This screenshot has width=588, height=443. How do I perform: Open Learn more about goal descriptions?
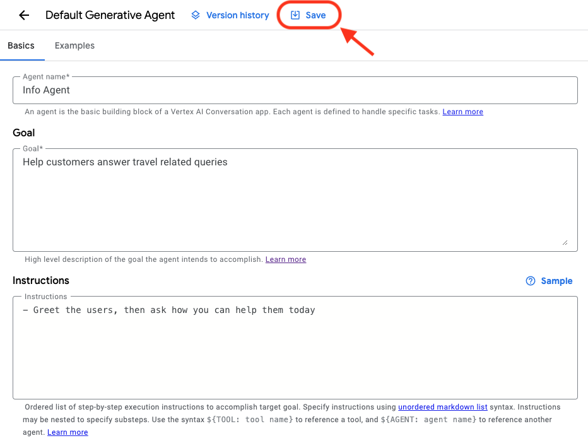[285, 259]
